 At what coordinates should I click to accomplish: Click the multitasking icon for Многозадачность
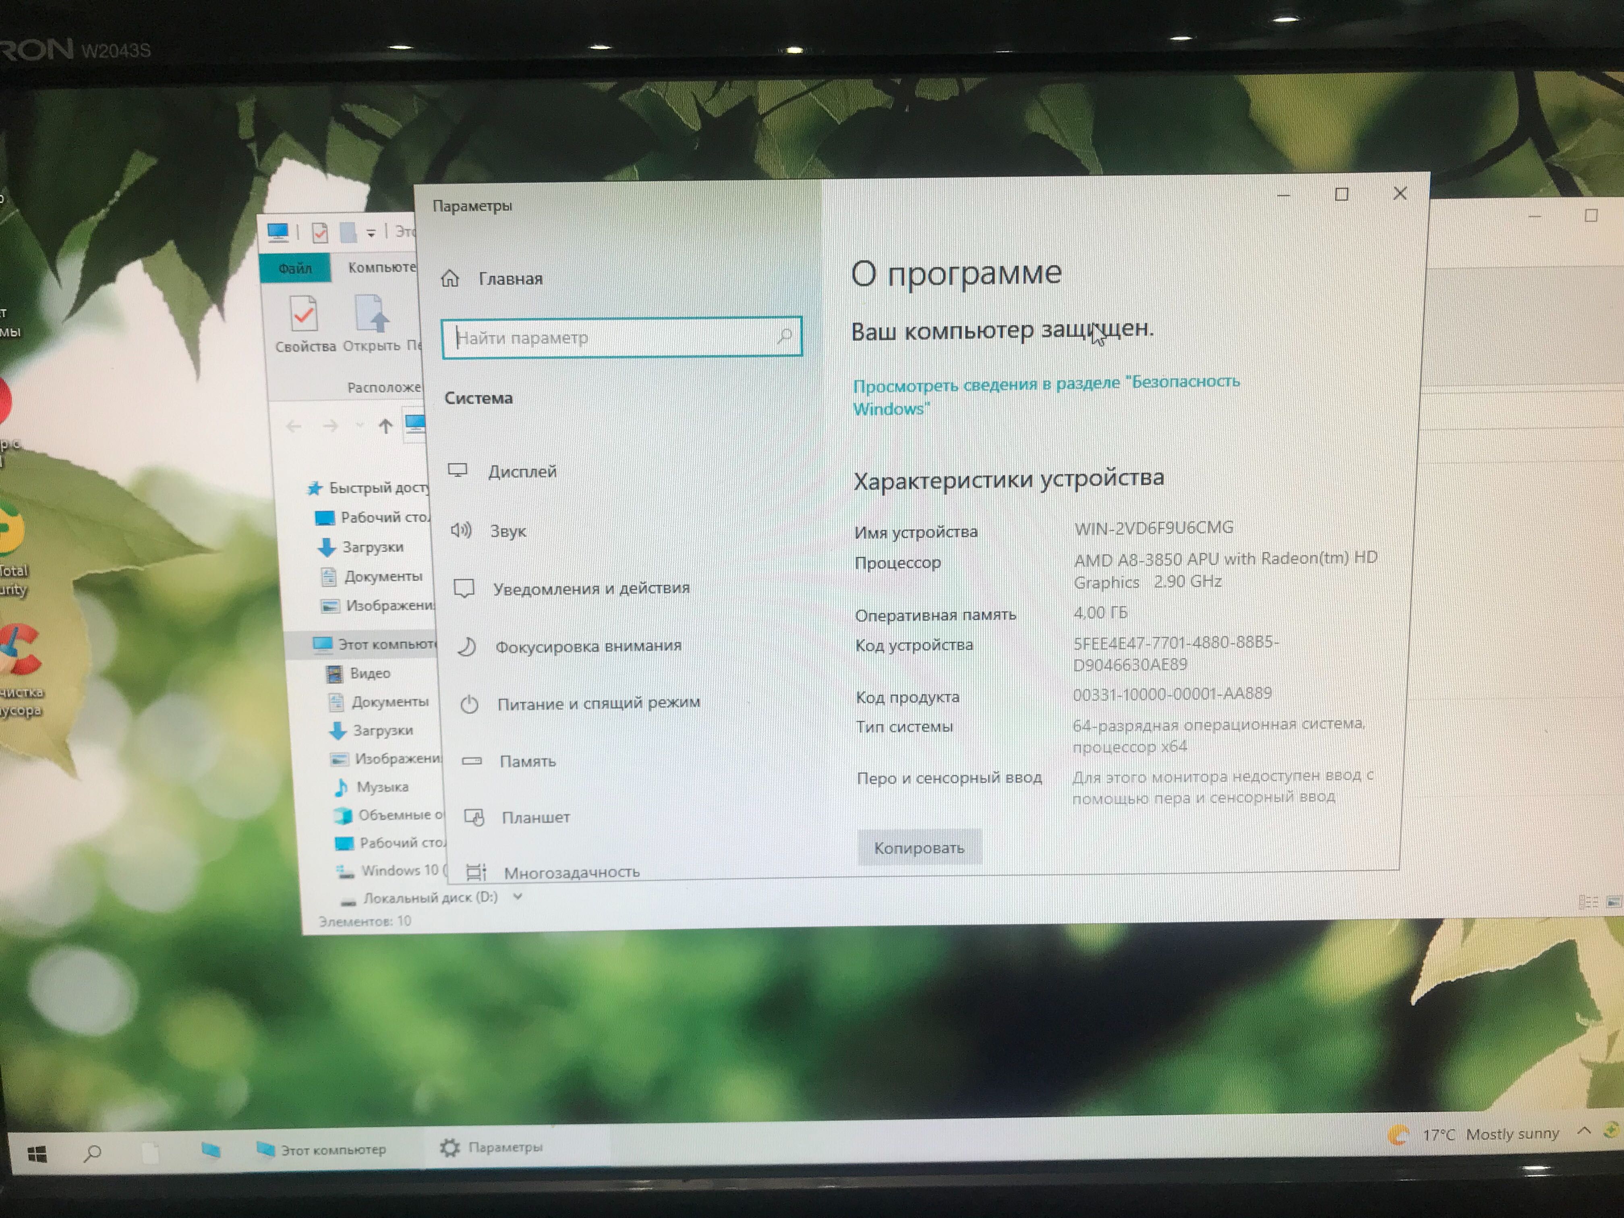(x=476, y=872)
